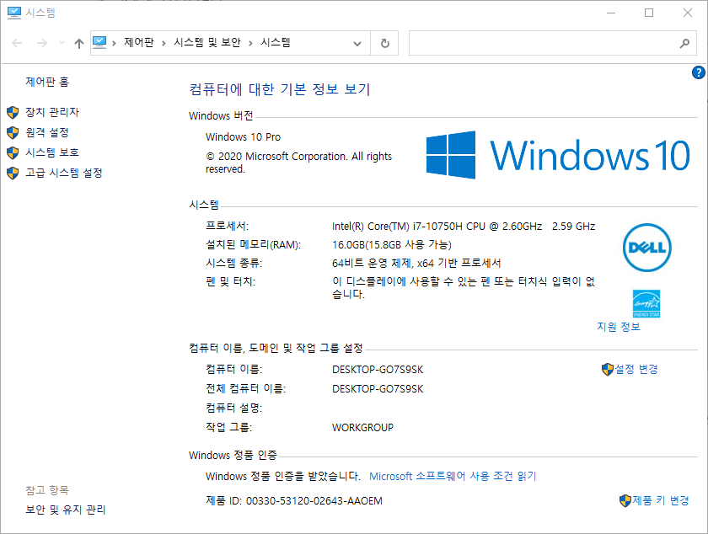Open 제어판 홈 link
The image size is (708, 534).
click(47, 82)
